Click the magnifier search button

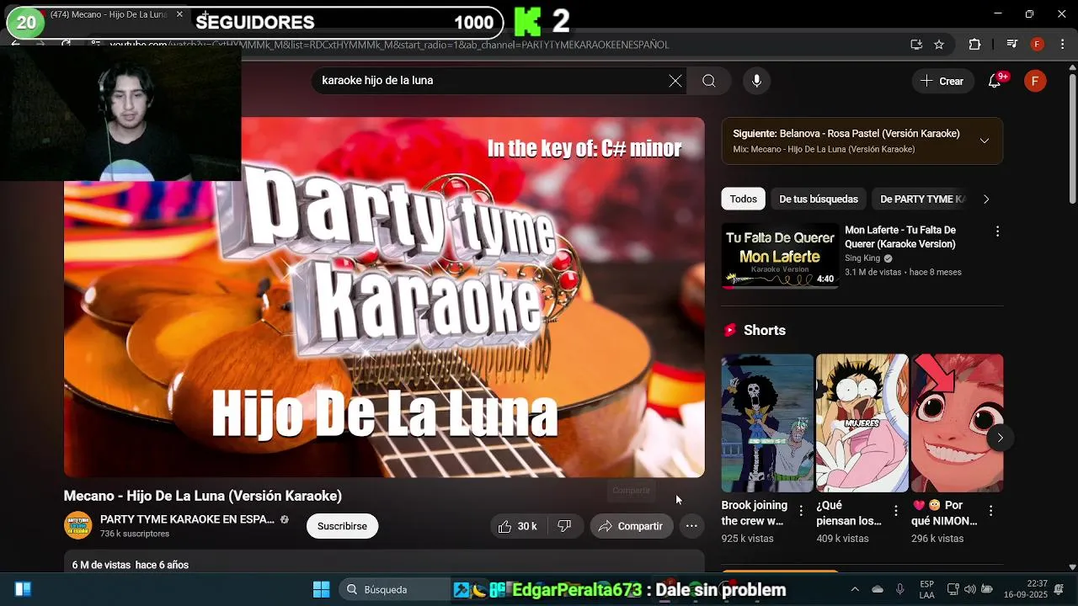[x=709, y=81]
